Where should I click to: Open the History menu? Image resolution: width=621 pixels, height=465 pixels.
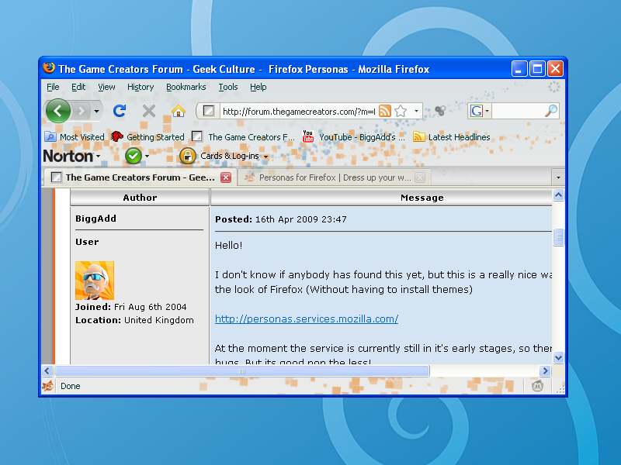(x=141, y=87)
